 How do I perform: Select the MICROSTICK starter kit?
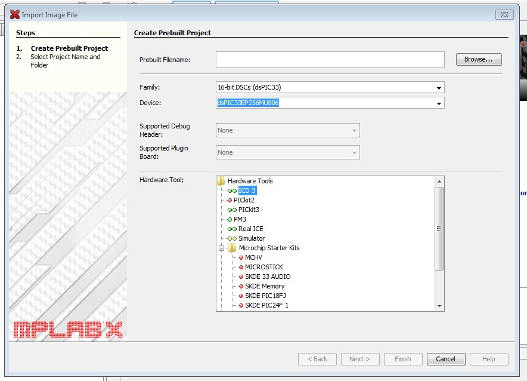[264, 268]
